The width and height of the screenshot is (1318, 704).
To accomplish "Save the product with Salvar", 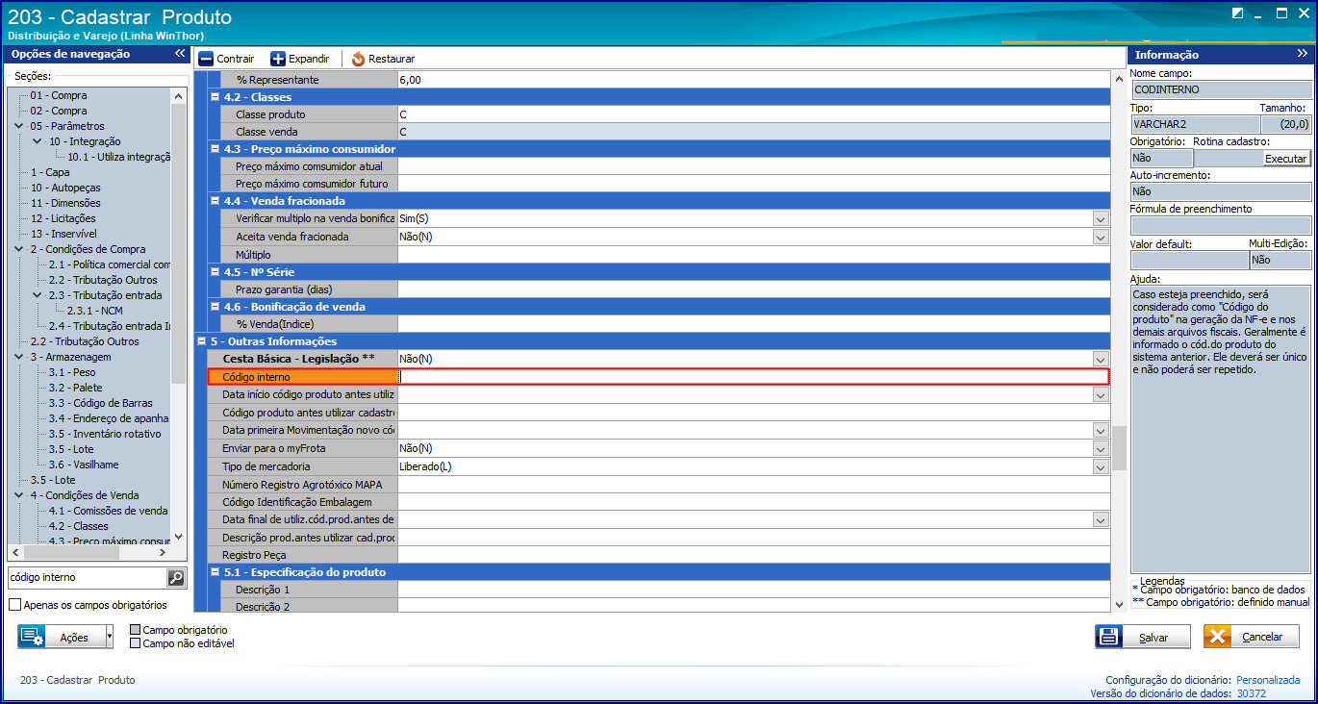I will click(1142, 637).
